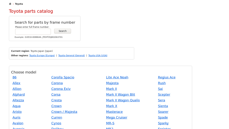Switch to Toyota Europe region
This screenshot has height=129, width=229.
point(42,55)
